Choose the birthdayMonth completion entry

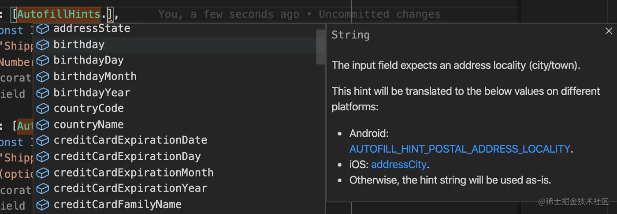point(95,77)
